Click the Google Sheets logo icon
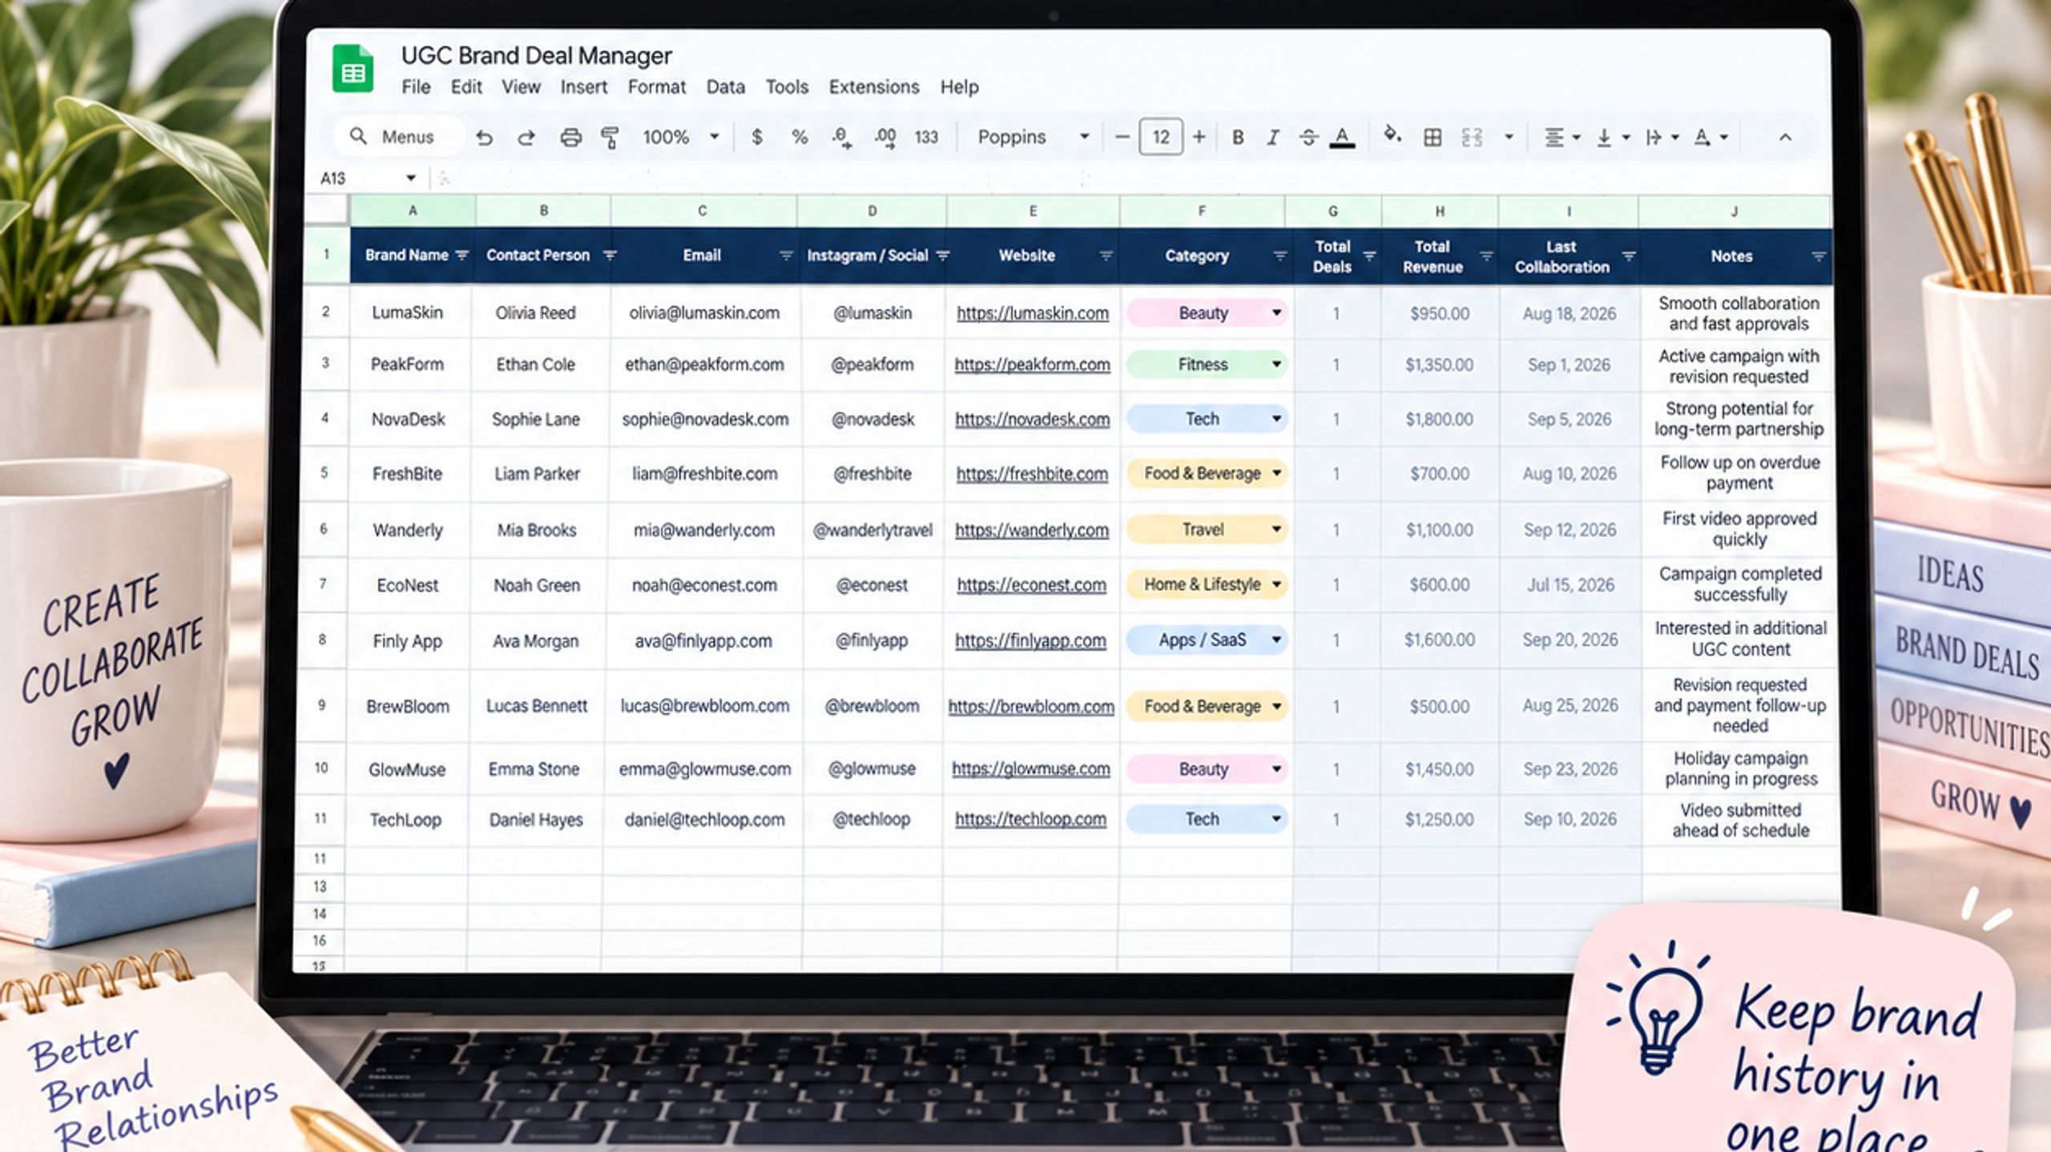The width and height of the screenshot is (2051, 1152). pyautogui.click(x=353, y=69)
